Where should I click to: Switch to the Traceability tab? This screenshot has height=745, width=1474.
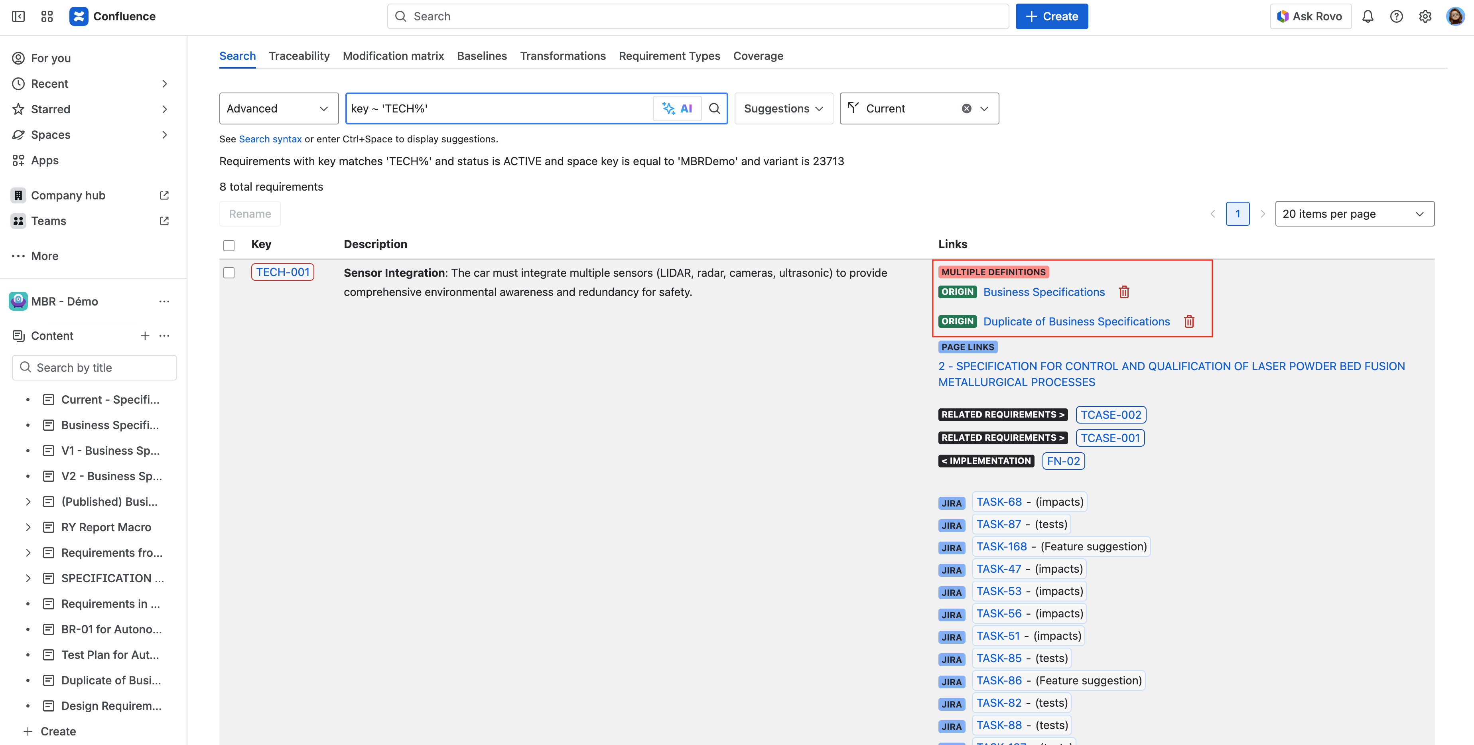[299, 55]
